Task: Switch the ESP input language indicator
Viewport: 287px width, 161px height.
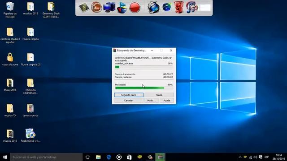Action: point(266,157)
